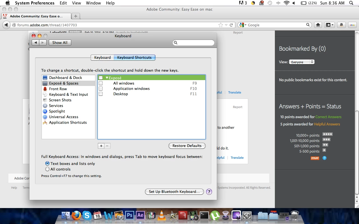The width and height of the screenshot is (359, 224).
Task: Open a new Firefox tab
Action: (x=75, y=16)
